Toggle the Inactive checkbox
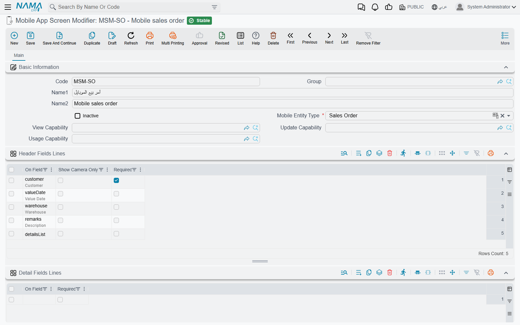This screenshot has height=325, width=520. point(77,116)
